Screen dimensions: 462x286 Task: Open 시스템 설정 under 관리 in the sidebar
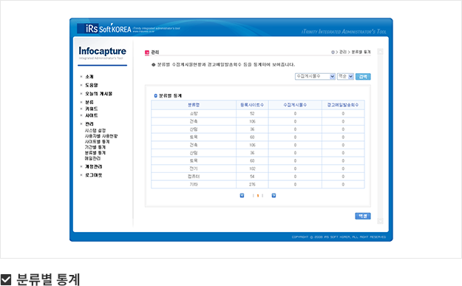[95, 131]
